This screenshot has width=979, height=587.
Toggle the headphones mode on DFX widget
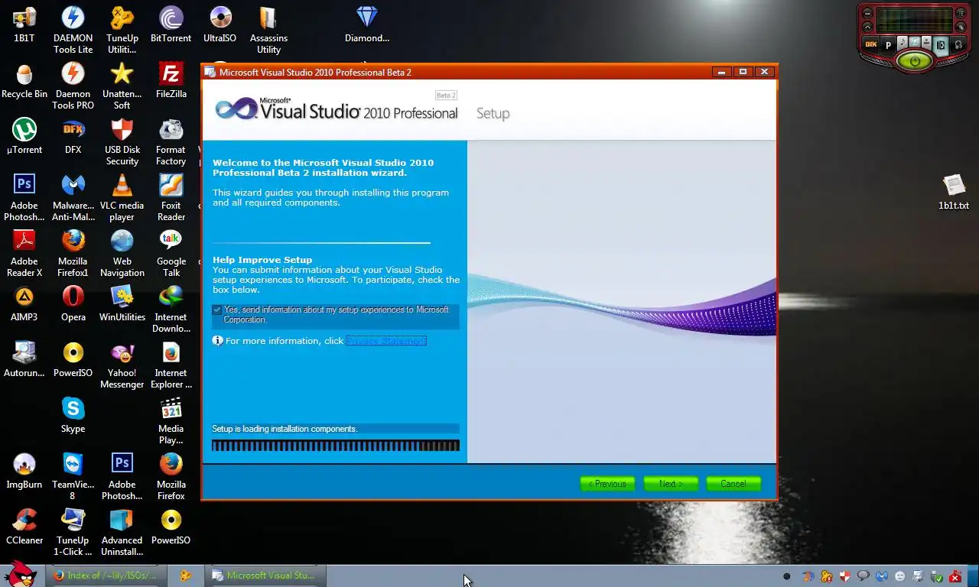958,45
